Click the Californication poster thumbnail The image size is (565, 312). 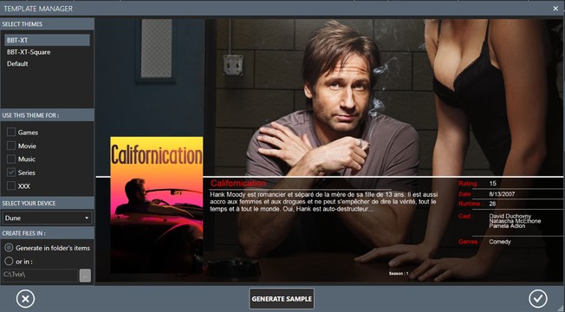(x=156, y=205)
